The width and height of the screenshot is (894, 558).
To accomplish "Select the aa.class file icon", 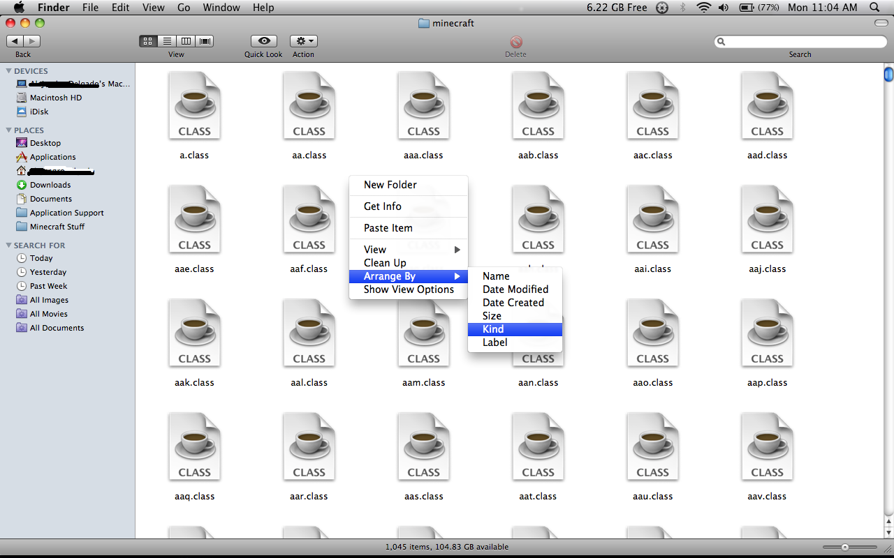I will (x=309, y=105).
